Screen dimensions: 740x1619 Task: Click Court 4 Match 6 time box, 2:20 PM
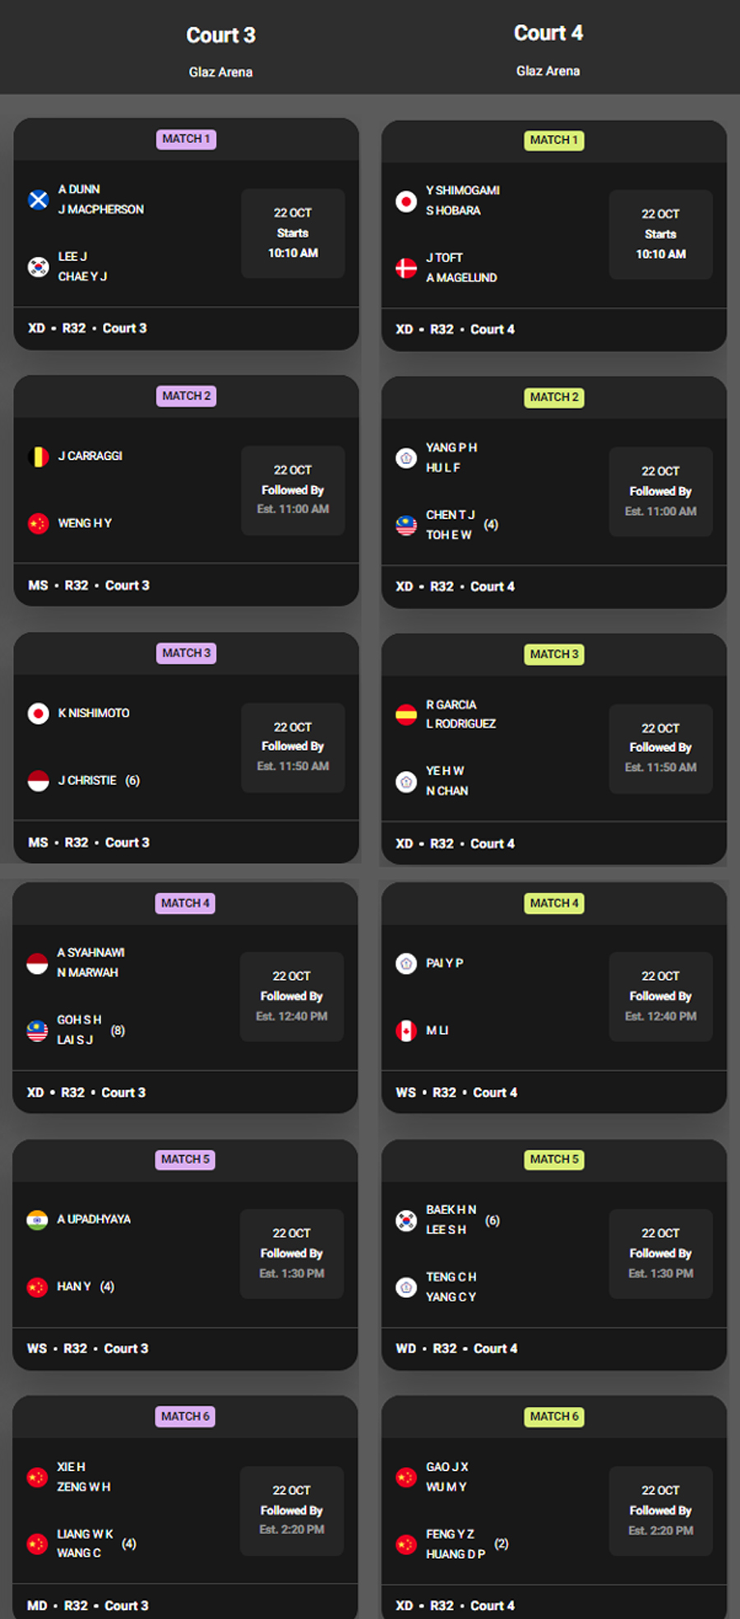(660, 1510)
